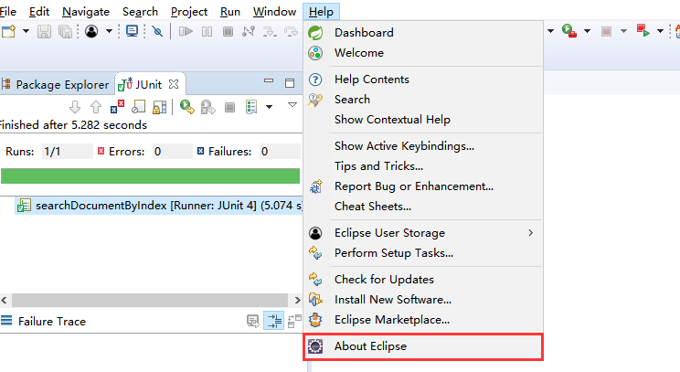Click the Save toolbar icon
Viewport: 680px width, 372px height.
tap(44, 31)
